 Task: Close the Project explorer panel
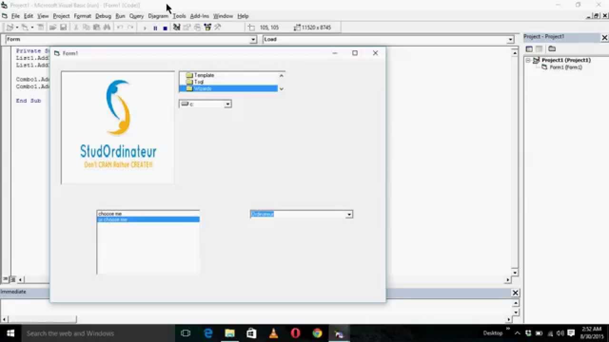coord(605,38)
